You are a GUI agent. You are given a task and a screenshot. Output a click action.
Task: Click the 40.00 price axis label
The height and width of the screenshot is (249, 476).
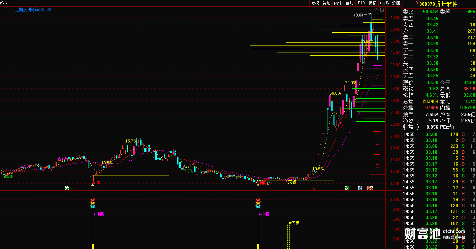click(x=396, y=17)
